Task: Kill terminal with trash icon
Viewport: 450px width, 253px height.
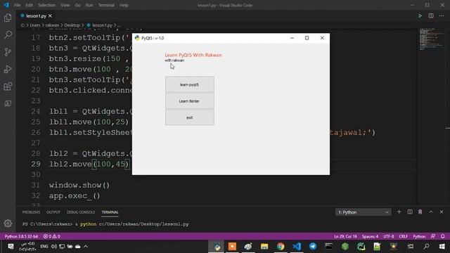Action: [x=420, y=212]
